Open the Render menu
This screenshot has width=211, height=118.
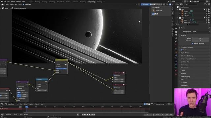[x=13, y=1]
